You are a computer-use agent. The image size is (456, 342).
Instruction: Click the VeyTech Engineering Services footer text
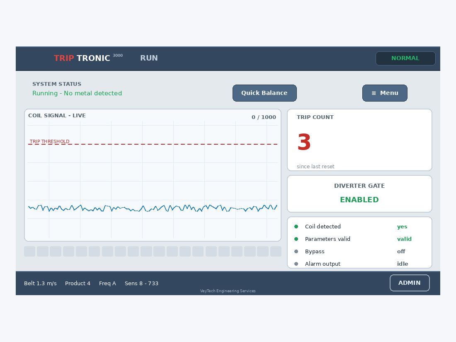pyautogui.click(x=228, y=291)
